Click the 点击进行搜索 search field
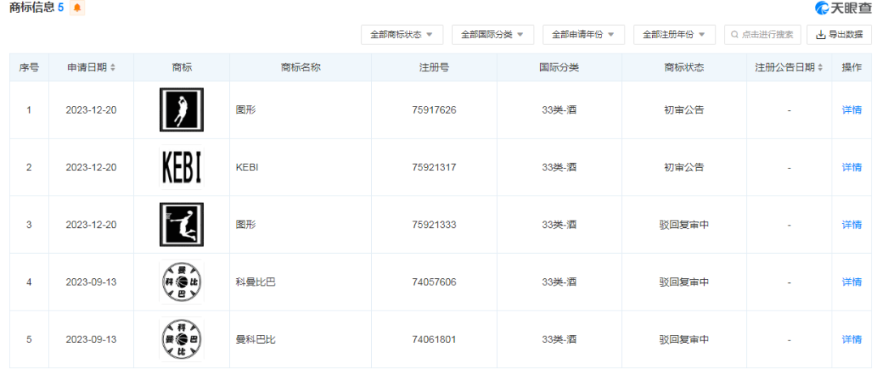The image size is (877, 369). [763, 35]
